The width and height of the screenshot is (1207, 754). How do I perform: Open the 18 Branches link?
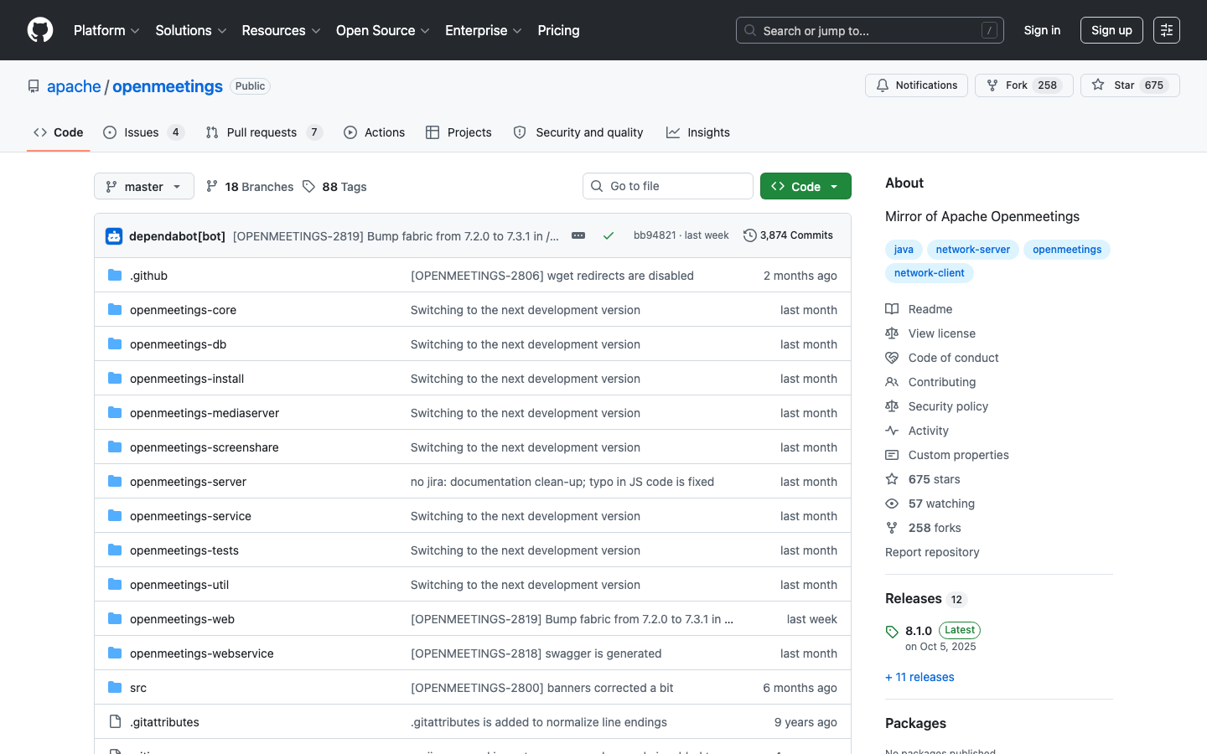250,187
